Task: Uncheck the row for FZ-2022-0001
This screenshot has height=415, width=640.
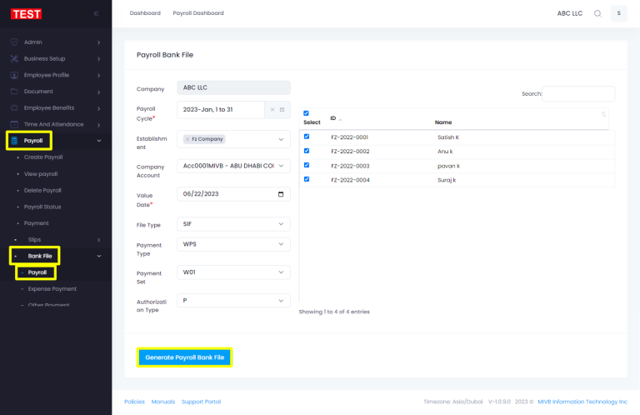Action: 307,137
